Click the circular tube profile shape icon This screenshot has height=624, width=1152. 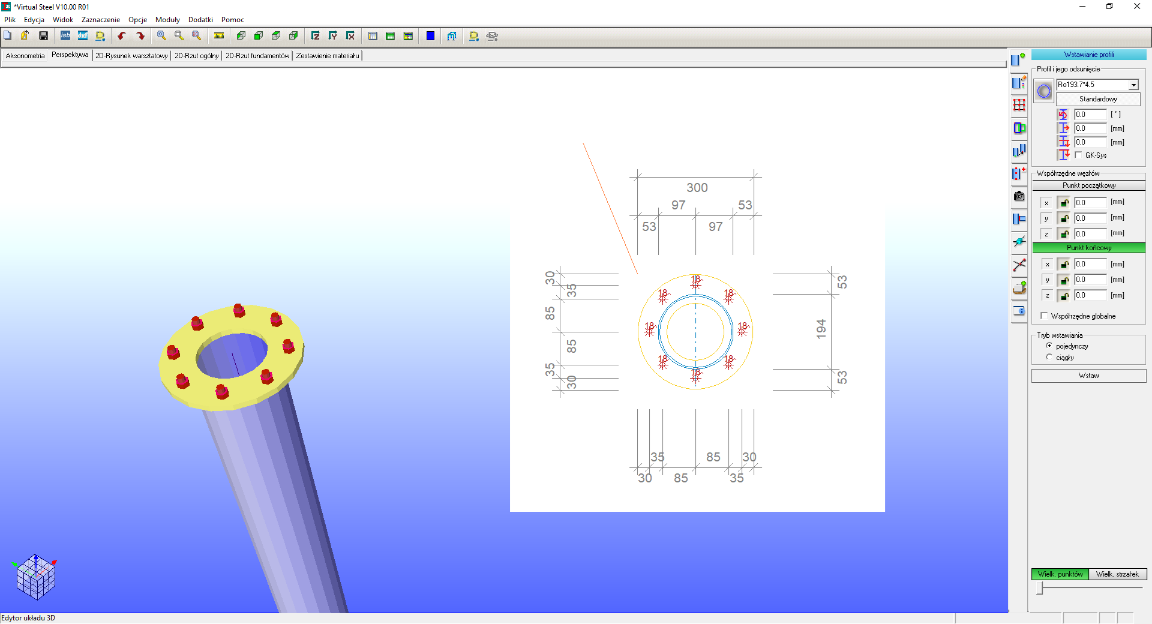coord(1044,91)
